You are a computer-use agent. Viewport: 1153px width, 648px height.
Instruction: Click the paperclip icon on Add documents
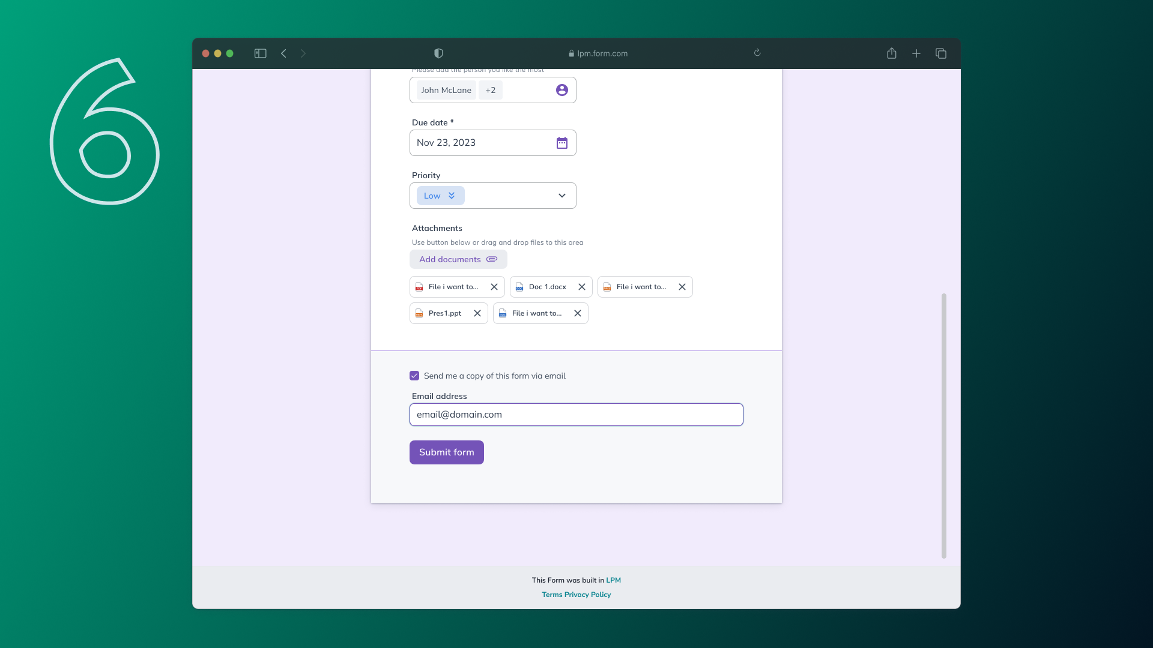point(492,259)
